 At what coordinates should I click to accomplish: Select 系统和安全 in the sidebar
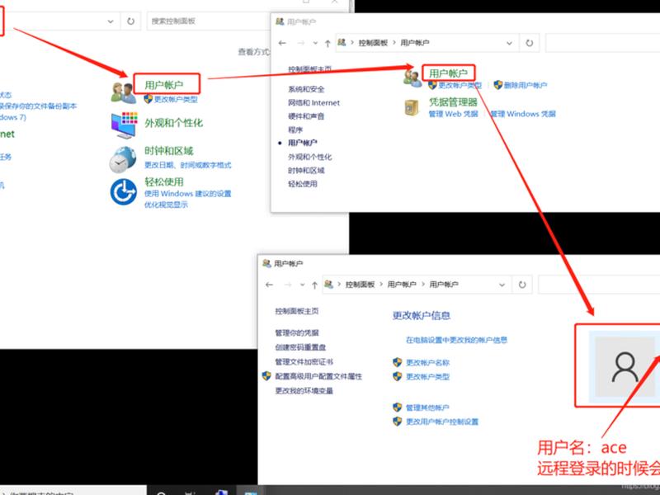306,89
